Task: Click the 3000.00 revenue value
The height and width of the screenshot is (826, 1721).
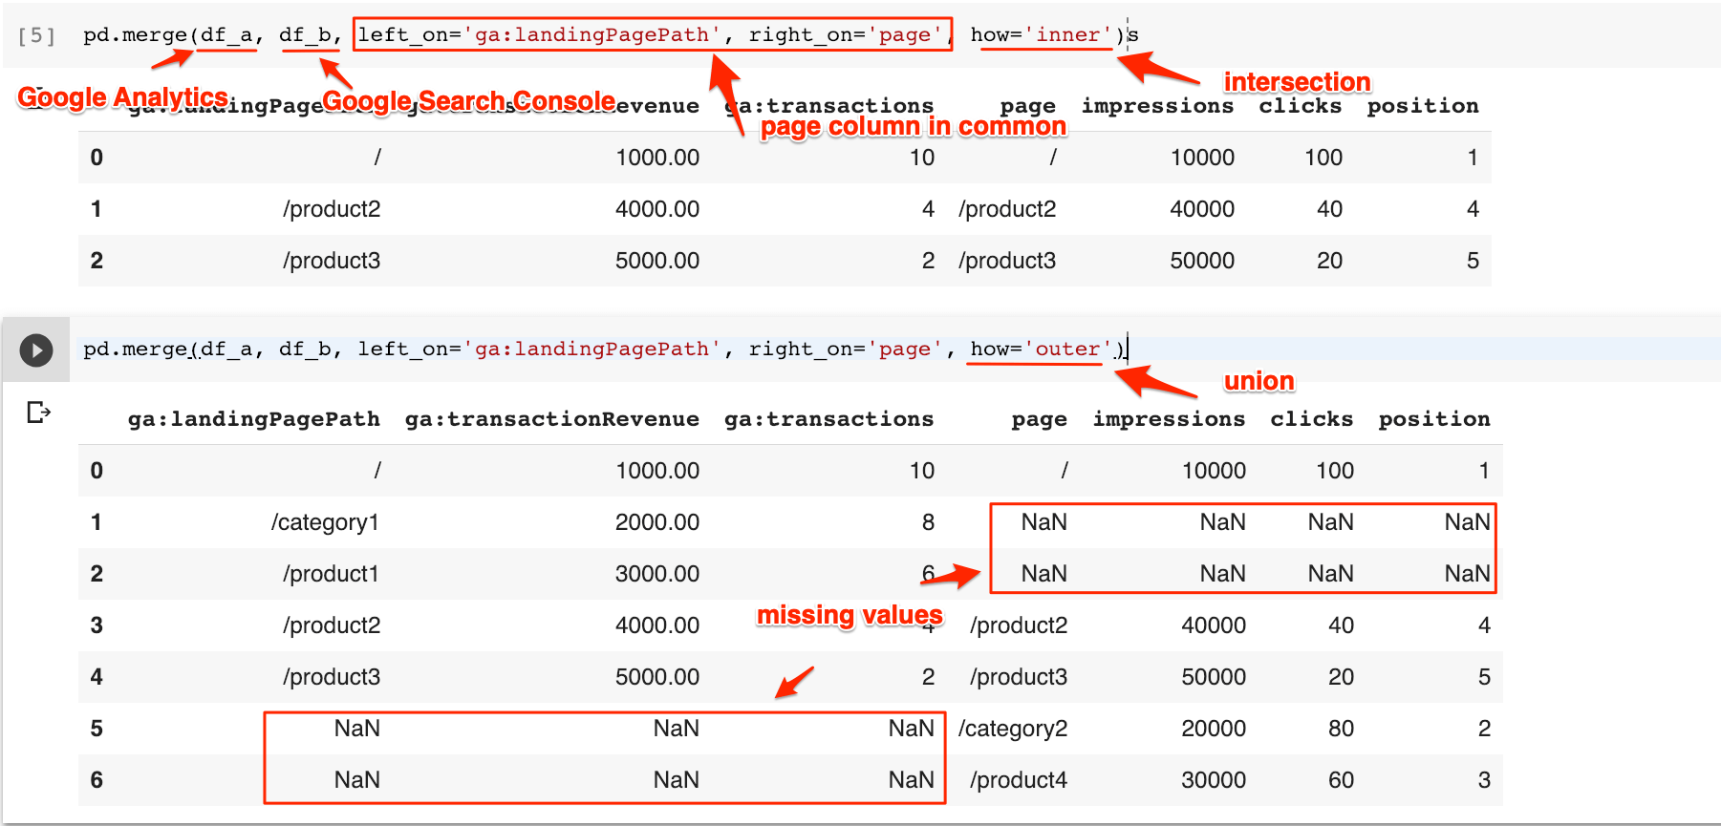Action: 657,574
